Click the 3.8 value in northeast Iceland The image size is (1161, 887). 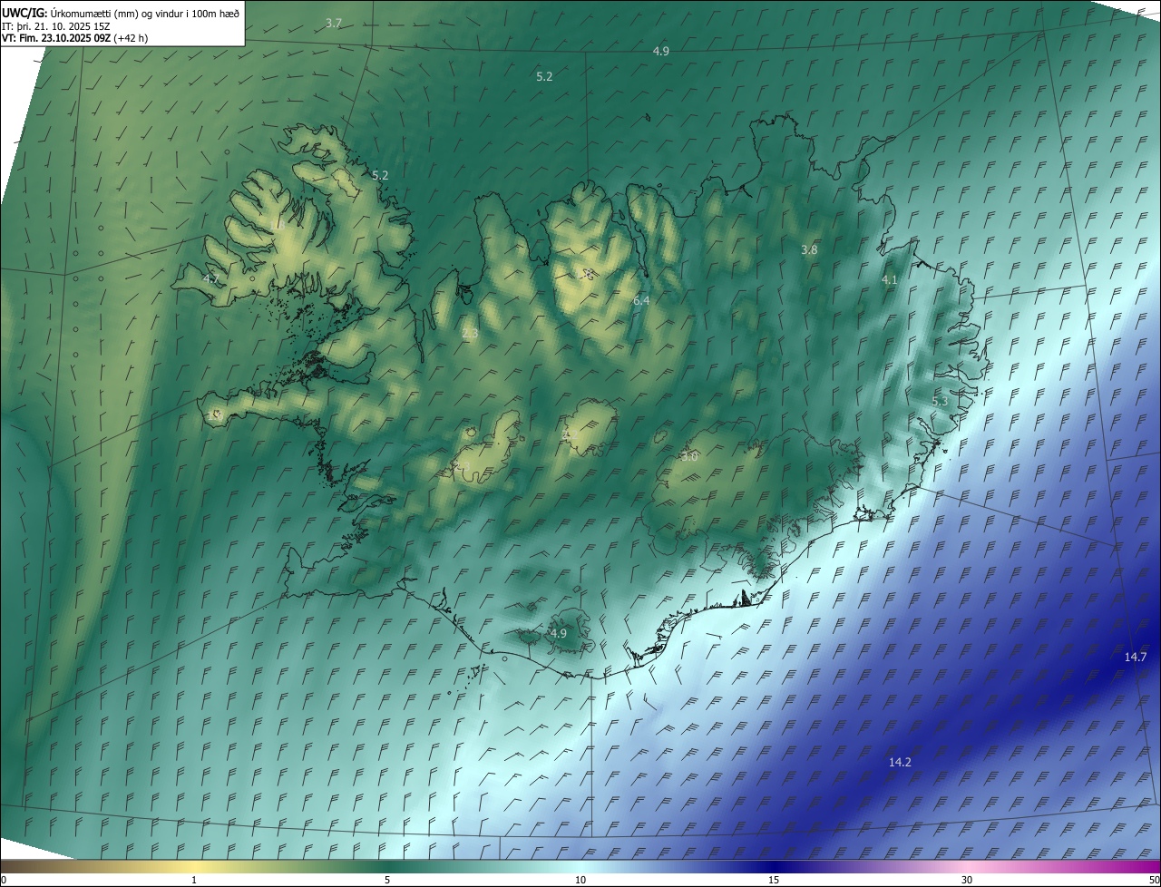[x=809, y=249]
